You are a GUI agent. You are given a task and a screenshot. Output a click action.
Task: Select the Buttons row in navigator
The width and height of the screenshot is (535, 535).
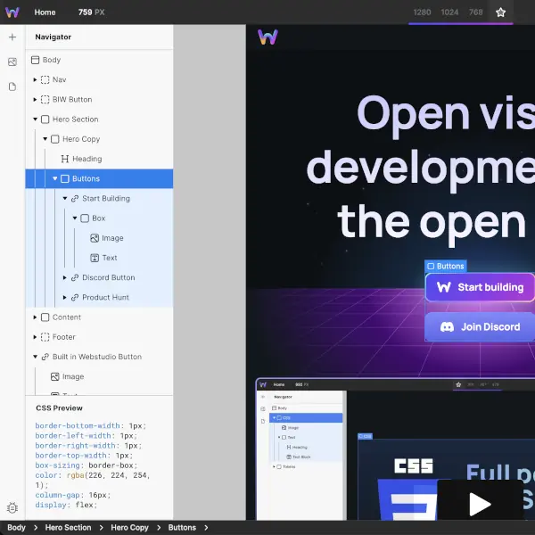(99, 179)
